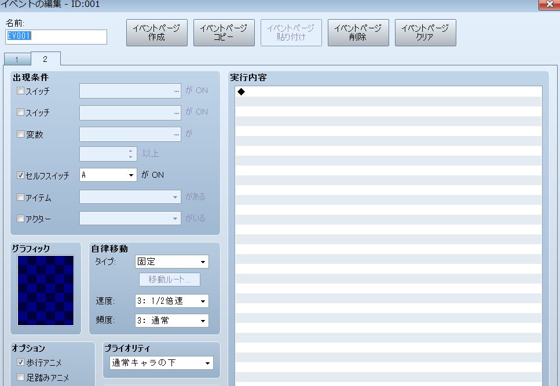560x386 pixels.
Task: Enable the first スイッチ condition checkbox
Action: 21,91
